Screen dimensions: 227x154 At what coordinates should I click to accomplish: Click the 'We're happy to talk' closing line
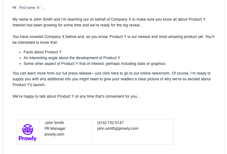[76, 96]
